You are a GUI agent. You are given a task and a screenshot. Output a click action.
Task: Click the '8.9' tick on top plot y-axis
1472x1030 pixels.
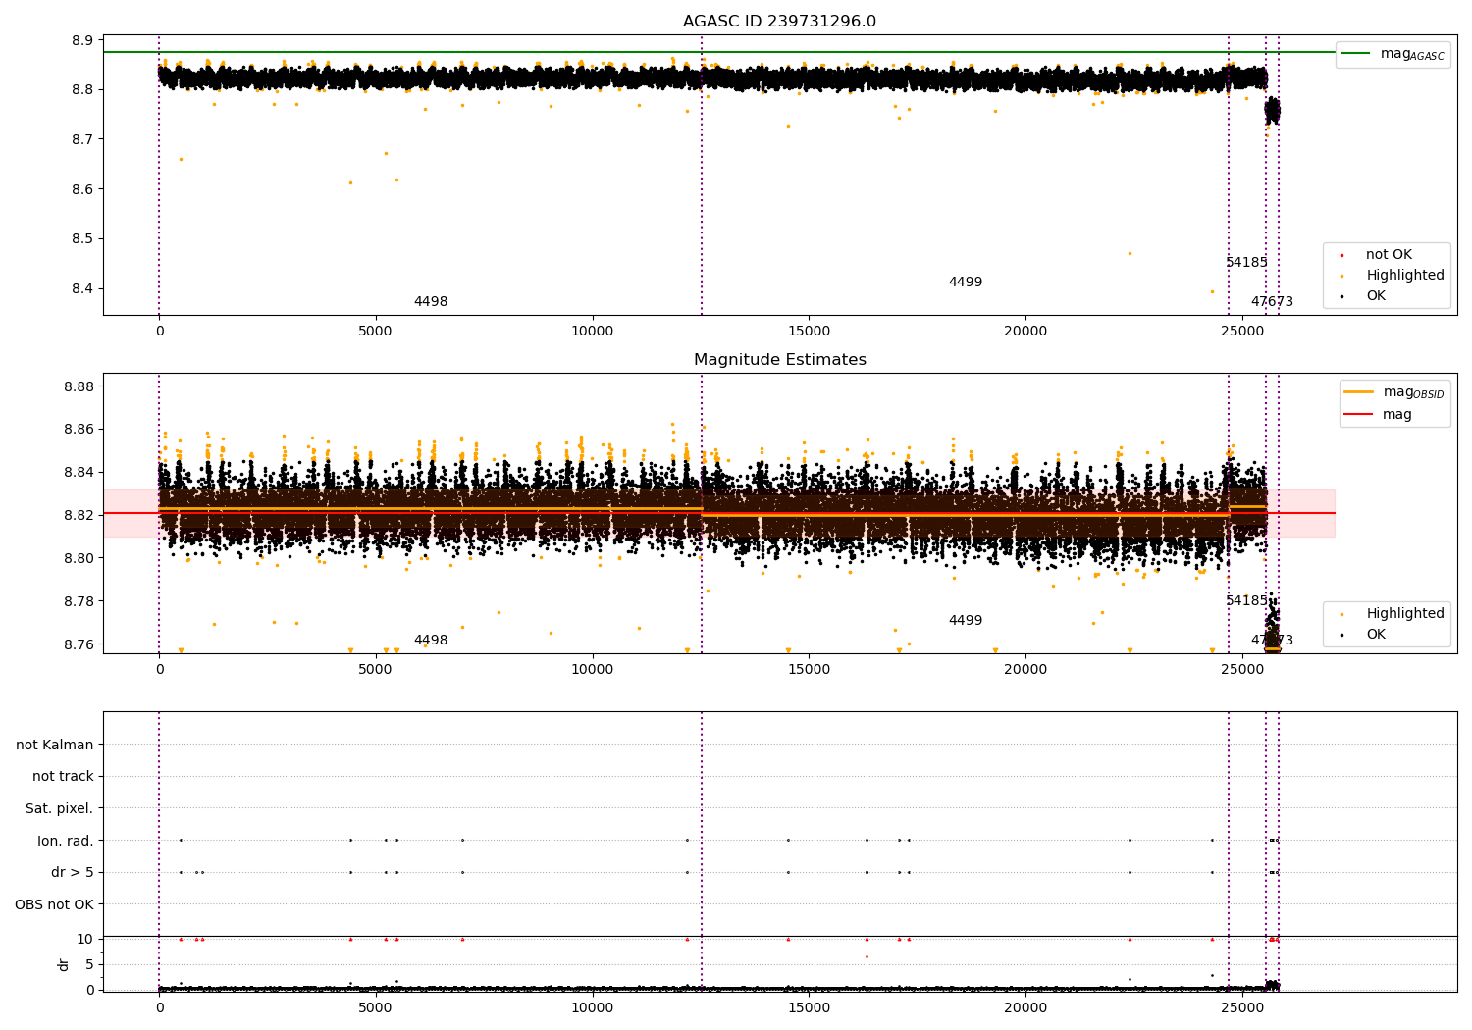click(82, 40)
